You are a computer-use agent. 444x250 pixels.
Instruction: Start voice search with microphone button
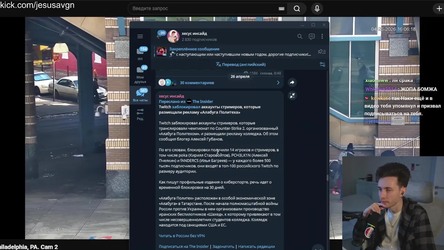point(317,9)
